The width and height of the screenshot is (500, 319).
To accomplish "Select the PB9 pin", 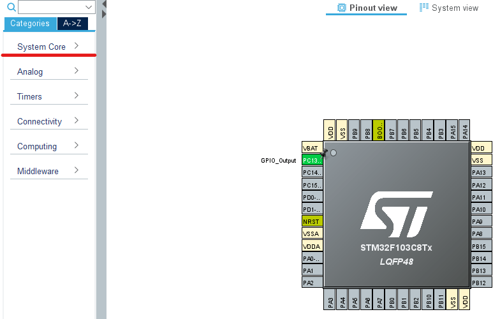I will pyautogui.click(x=354, y=130).
